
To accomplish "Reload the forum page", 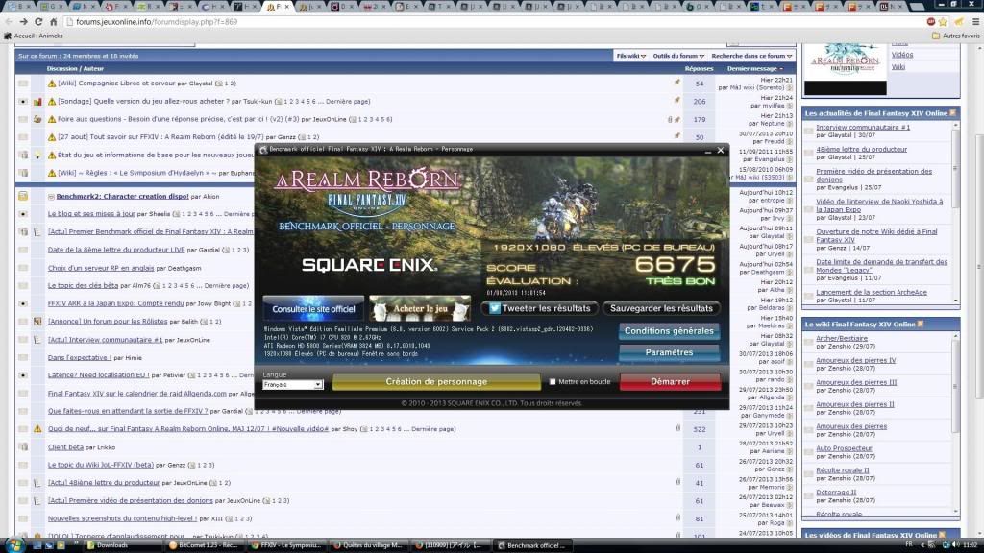I will (x=38, y=21).
